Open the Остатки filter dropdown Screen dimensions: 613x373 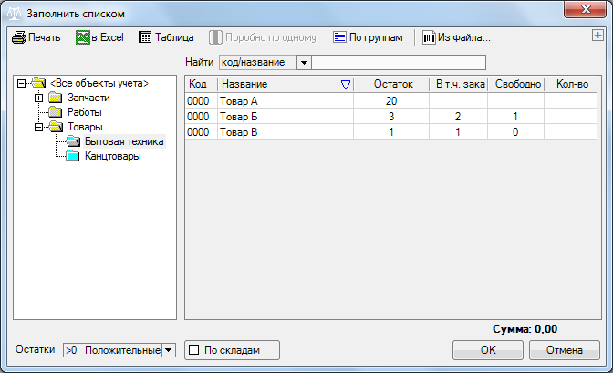(167, 350)
